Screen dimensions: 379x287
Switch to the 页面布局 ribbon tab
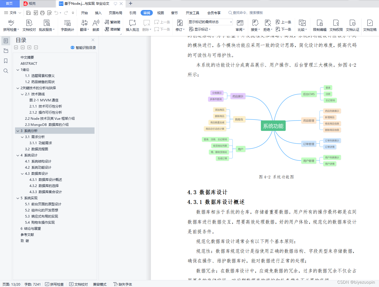(116, 13)
